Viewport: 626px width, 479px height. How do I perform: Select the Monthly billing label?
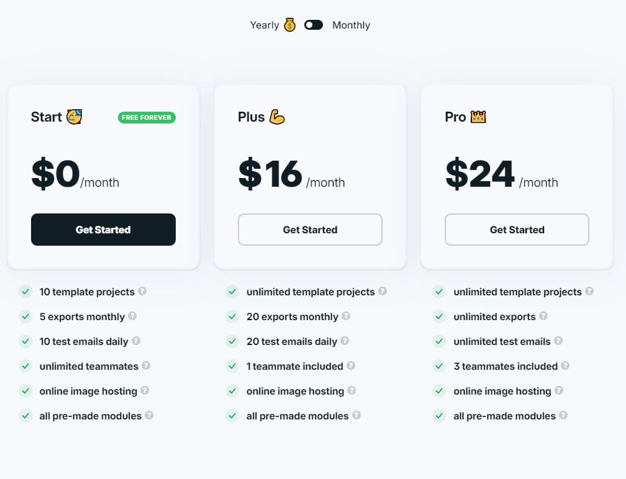pos(351,25)
